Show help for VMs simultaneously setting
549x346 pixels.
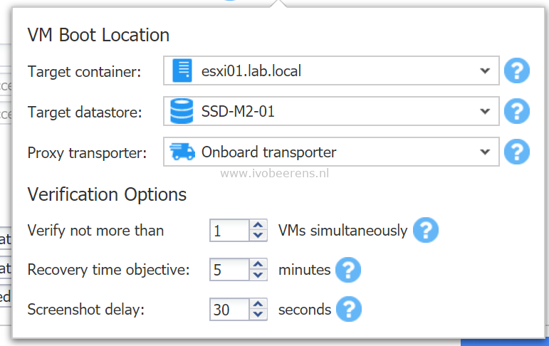(x=426, y=230)
